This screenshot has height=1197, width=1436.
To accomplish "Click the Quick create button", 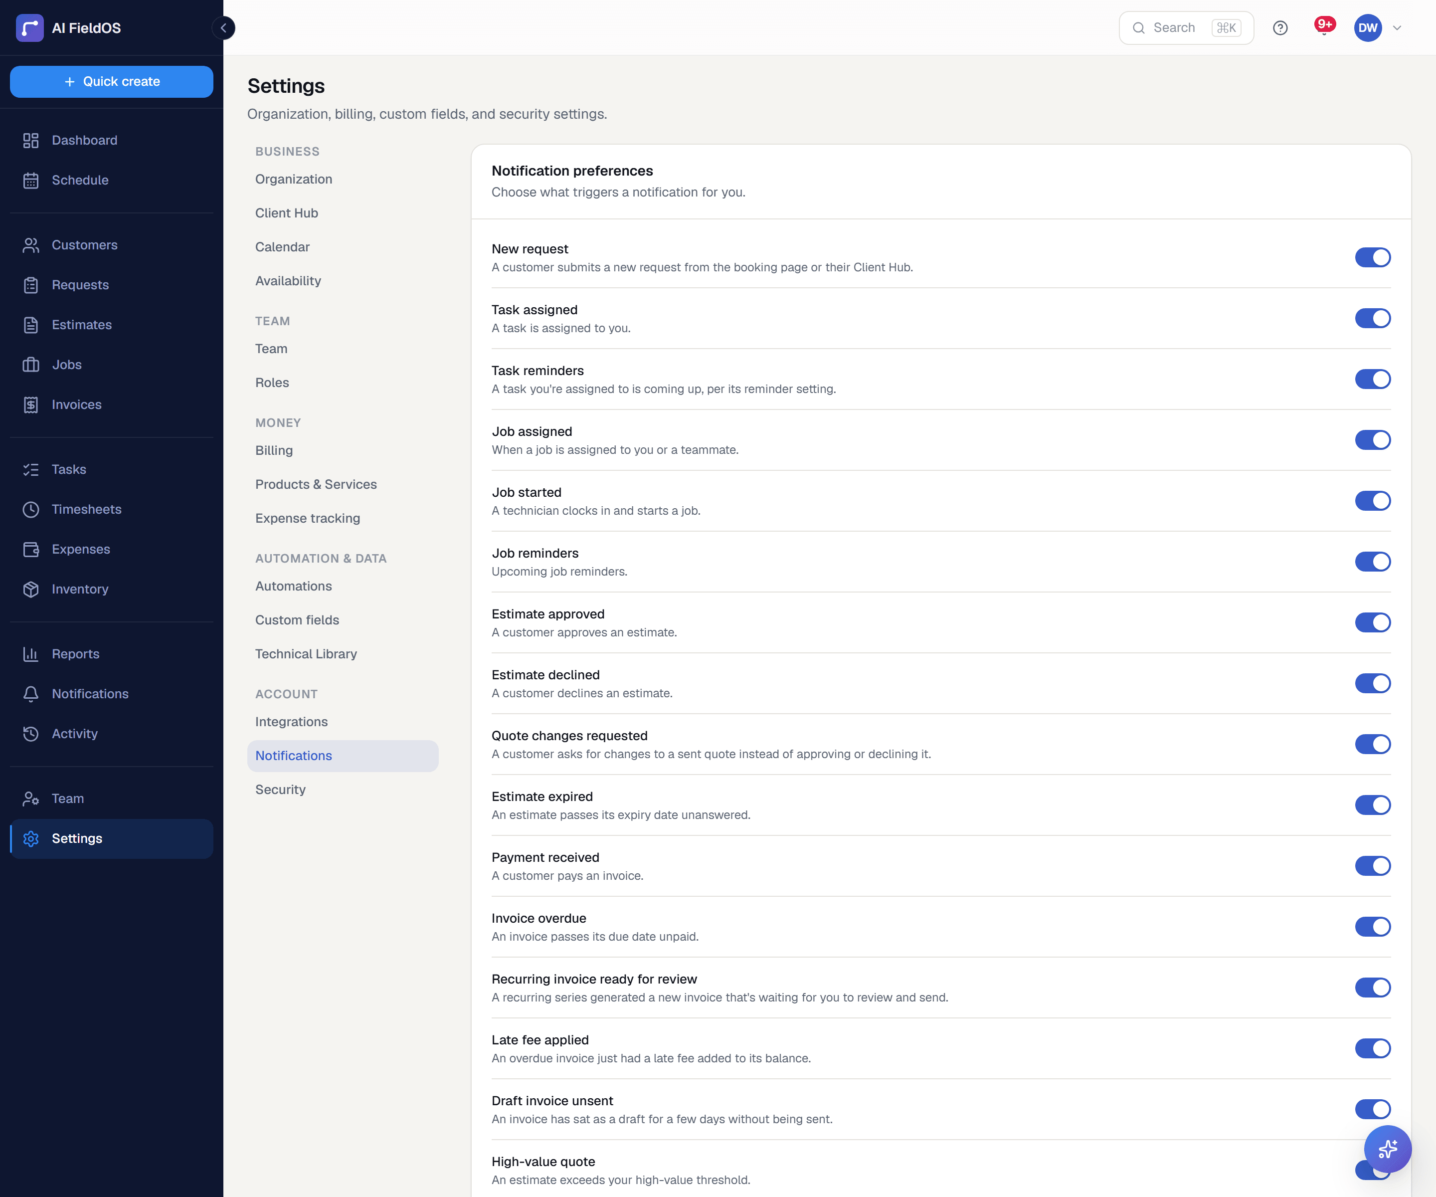I will [x=112, y=81].
